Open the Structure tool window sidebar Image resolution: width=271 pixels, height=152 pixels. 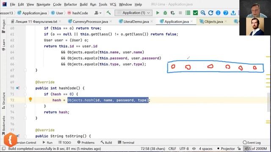pyautogui.click(x=3, y=100)
